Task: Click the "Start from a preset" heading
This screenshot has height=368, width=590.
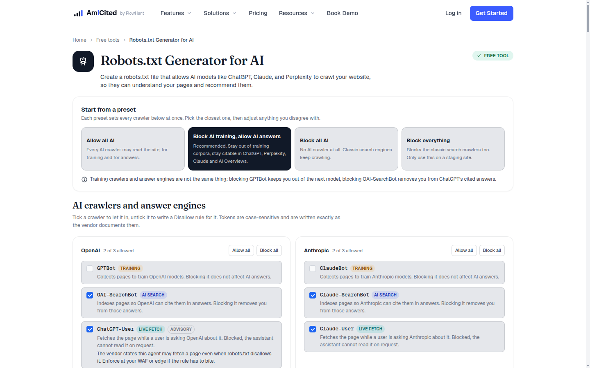Action: coord(109,110)
